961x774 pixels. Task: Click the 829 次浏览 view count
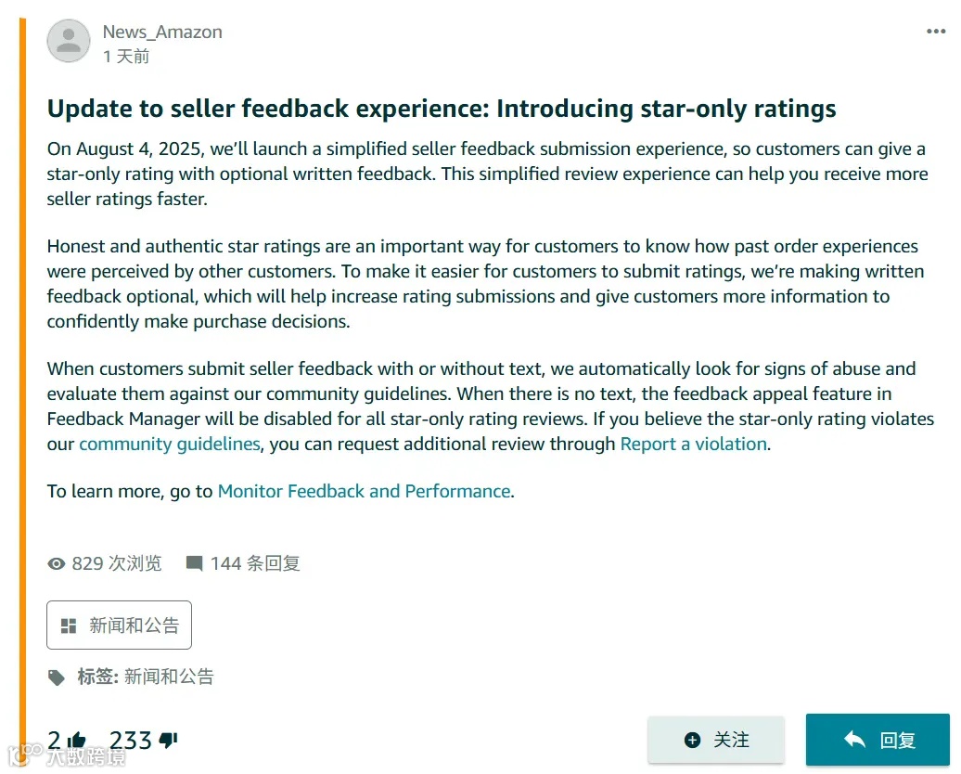[x=117, y=563]
